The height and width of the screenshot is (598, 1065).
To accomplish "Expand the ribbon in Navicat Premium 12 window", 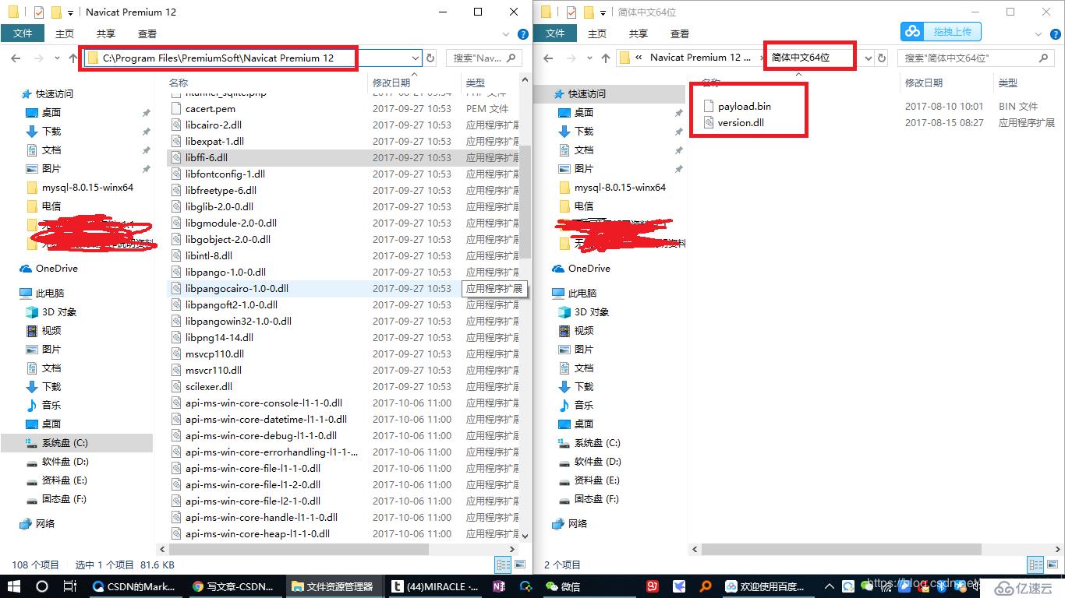I will coord(508,33).
